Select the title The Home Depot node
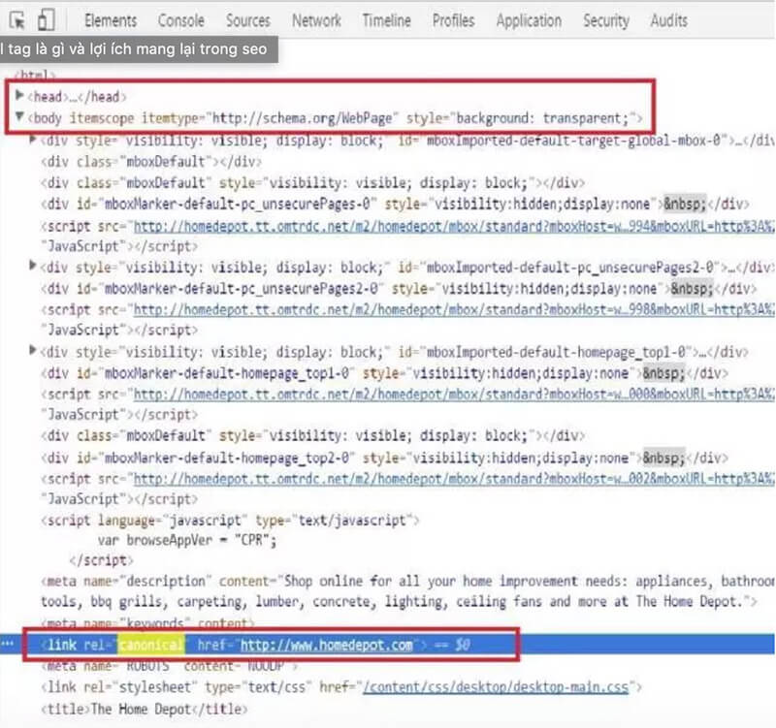This screenshot has height=728, width=776. (145, 709)
